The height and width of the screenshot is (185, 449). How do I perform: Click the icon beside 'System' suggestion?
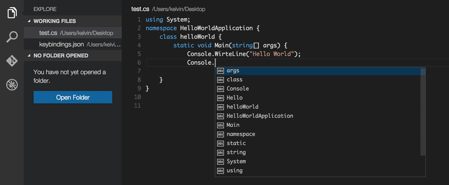pos(220,162)
